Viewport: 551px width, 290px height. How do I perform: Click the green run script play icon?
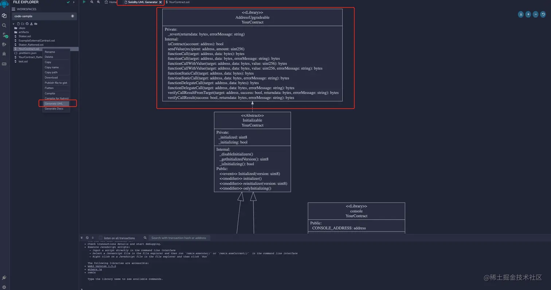point(84,2)
